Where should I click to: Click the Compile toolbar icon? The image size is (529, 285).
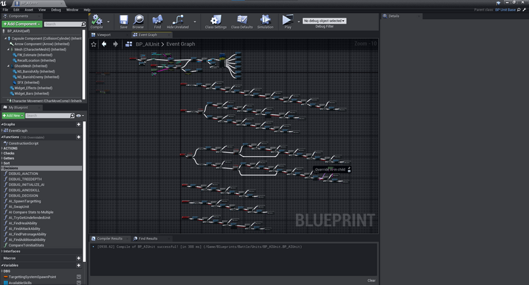97,22
